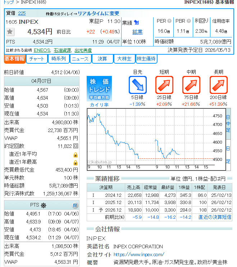237x267 pixels.
Task: Open compared stock 出光興産
Action: point(83,50)
